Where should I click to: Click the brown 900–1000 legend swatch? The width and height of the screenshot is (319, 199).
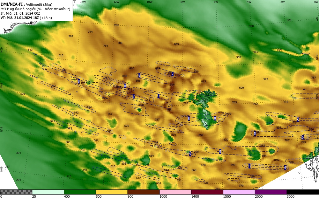144,192
